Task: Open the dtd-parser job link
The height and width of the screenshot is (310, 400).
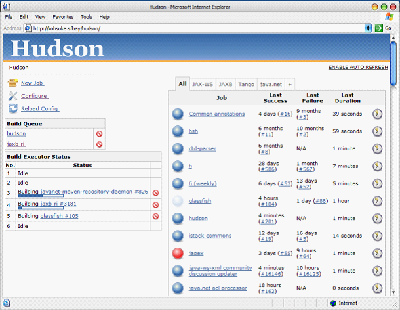Action: (x=203, y=148)
